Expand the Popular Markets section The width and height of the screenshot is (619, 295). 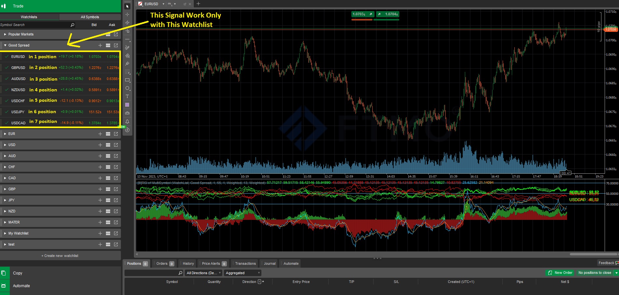[5, 34]
